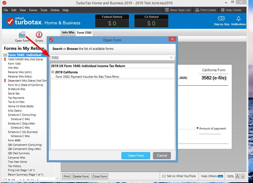253x183 pixels.
Task: Select Schedule C (My Business)
Action: (23, 132)
